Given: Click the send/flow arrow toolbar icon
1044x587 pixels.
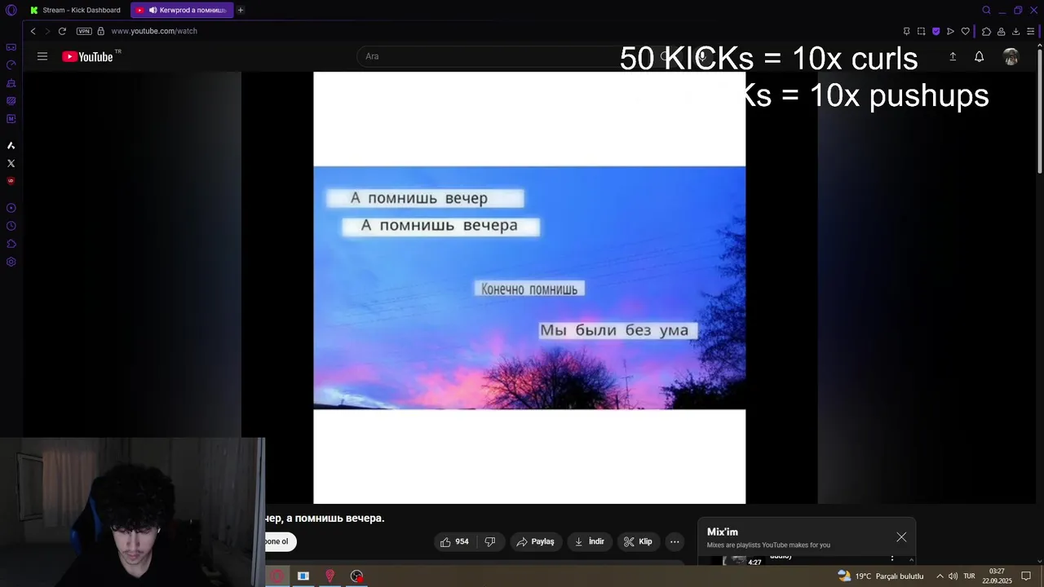Looking at the screenshot, I should [950, 31].
